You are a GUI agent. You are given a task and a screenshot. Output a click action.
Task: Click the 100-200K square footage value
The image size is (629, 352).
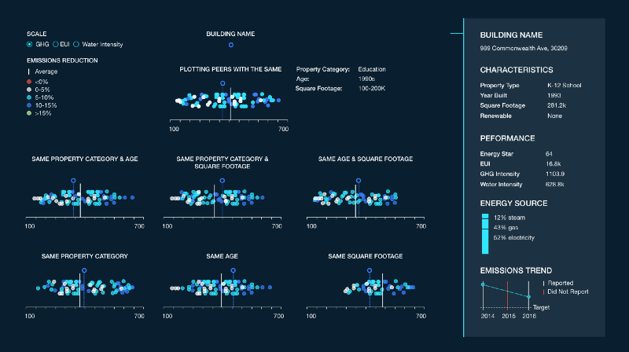point(372,89)
